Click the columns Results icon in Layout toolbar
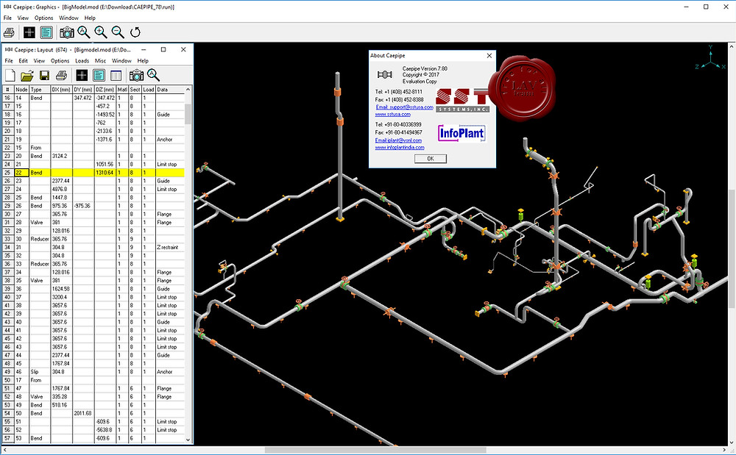Viewport: 736px width, 455px height. [x=116, y=75]
